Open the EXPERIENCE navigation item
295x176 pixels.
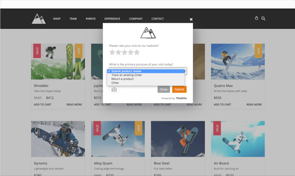point(112,19)
